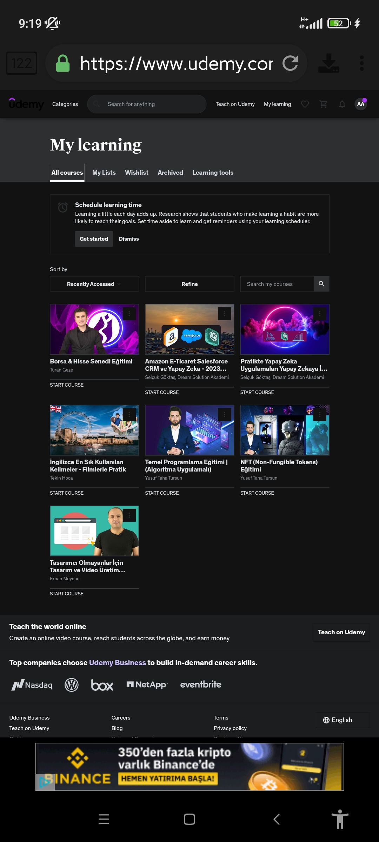Screen dimensions: 379x842
Task: Click the Borsa & Hisse Senedi Eğitimi title
Action: (91, 361)
